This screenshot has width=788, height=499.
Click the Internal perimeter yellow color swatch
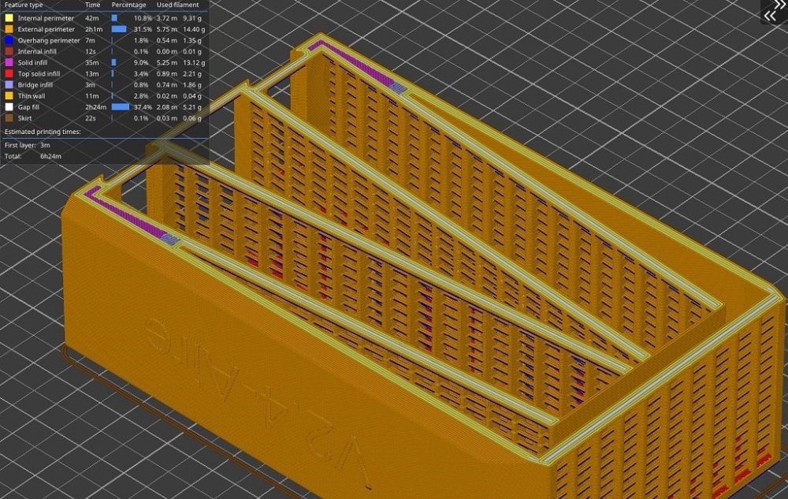click(9, 18)
